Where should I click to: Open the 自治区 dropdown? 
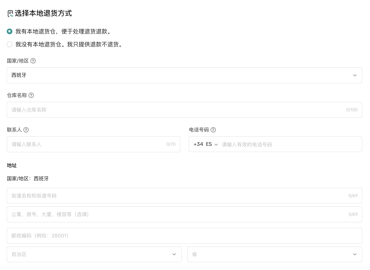94,254
